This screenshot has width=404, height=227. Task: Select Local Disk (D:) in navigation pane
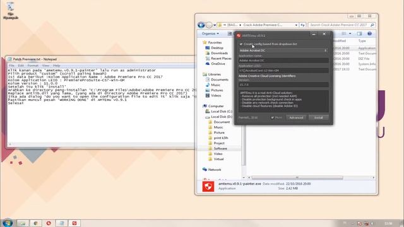coord(222,117)
